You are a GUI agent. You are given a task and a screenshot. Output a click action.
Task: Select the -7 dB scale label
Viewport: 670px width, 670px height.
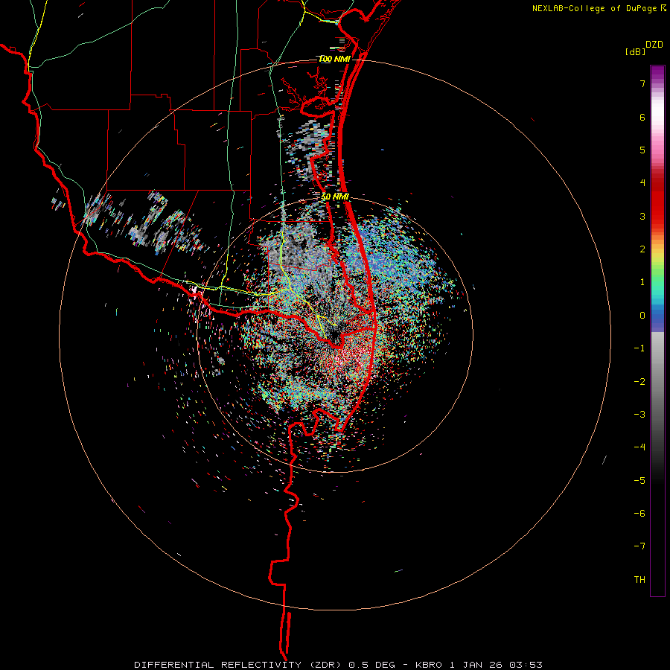coord(639,546)
